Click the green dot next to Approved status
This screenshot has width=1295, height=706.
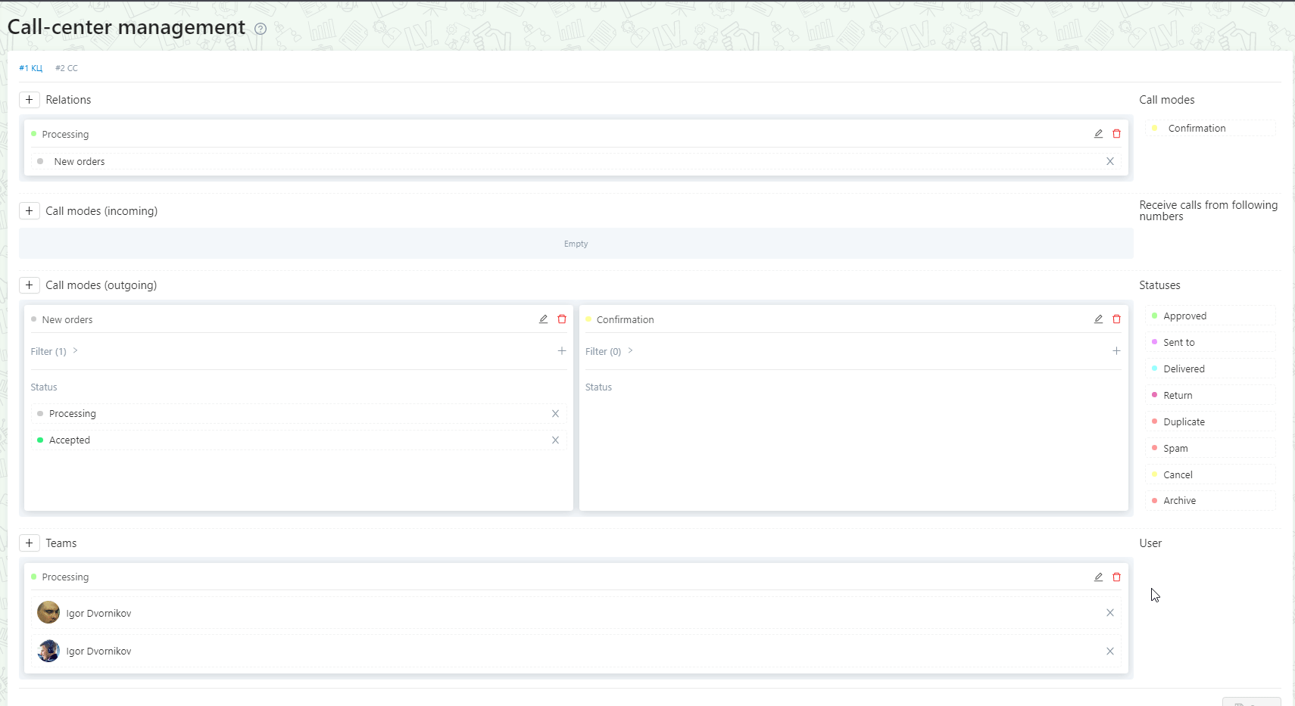[1155, 315]
